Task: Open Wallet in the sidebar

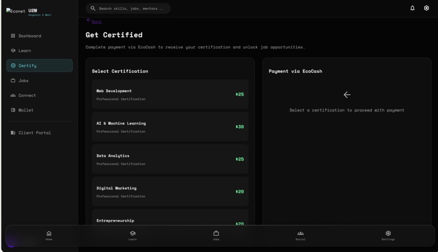Action: click(39, 110)
